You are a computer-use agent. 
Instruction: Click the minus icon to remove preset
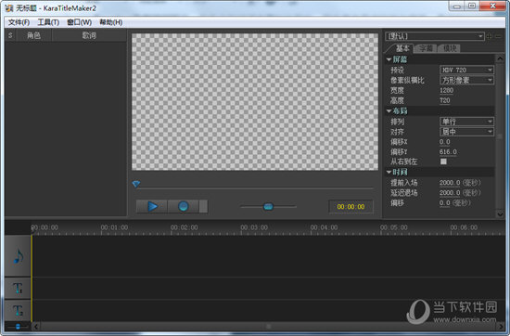498,36
